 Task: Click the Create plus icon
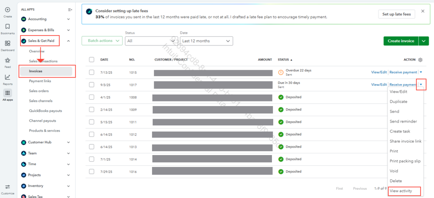7,10
